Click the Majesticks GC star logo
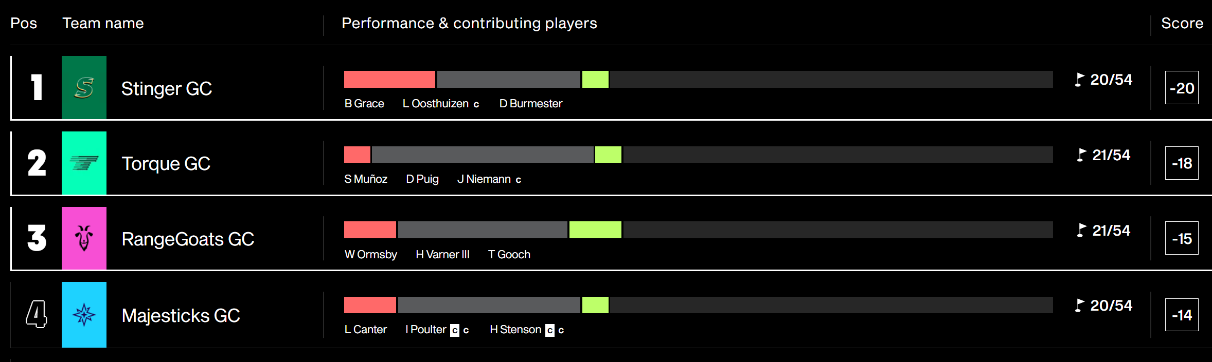The width and height of the screenshot is (1212, 362). [x=84, y=315]
